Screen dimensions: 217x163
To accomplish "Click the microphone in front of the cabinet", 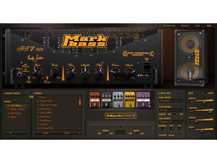I will [x=190, y=75].
